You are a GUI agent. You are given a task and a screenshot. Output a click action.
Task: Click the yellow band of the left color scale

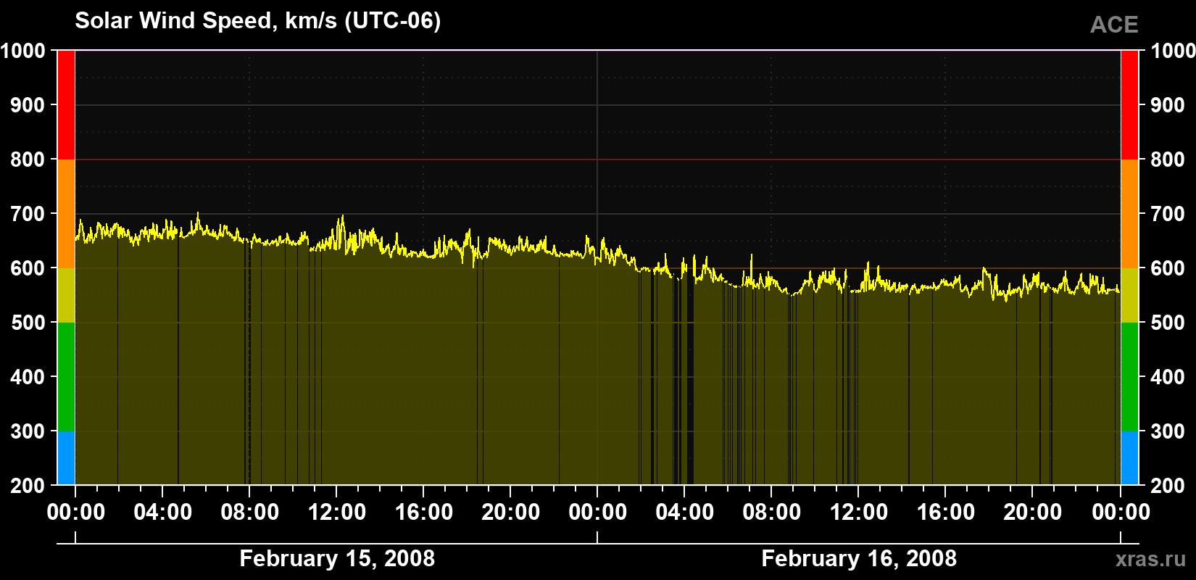(x=66, y=295)
